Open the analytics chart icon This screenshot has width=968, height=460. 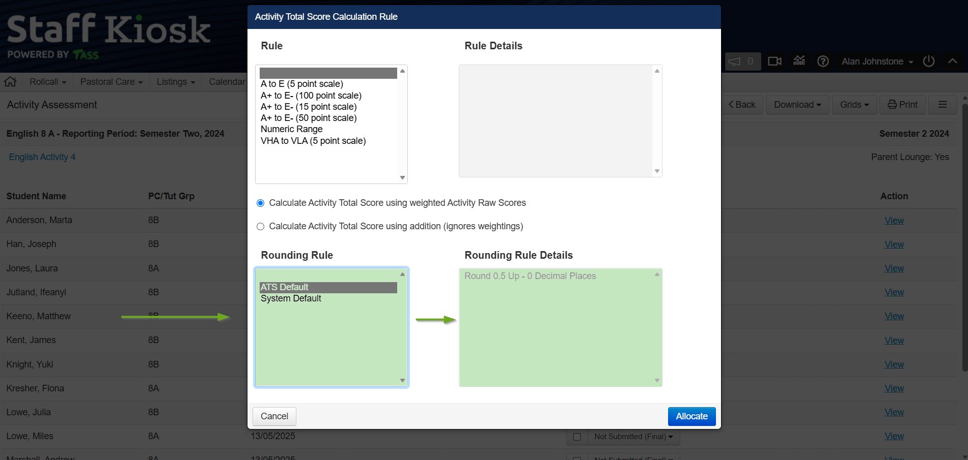coord(799,61)
